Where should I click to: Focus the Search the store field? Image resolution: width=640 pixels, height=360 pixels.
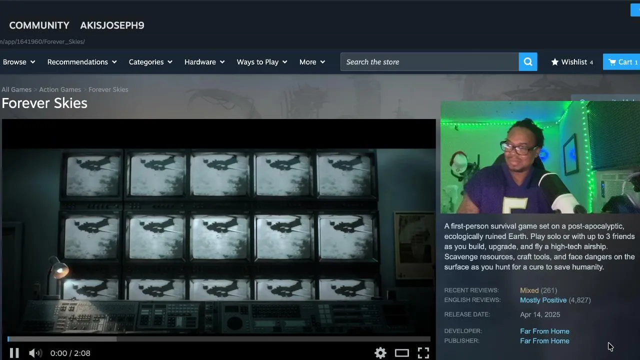(429, 62)
